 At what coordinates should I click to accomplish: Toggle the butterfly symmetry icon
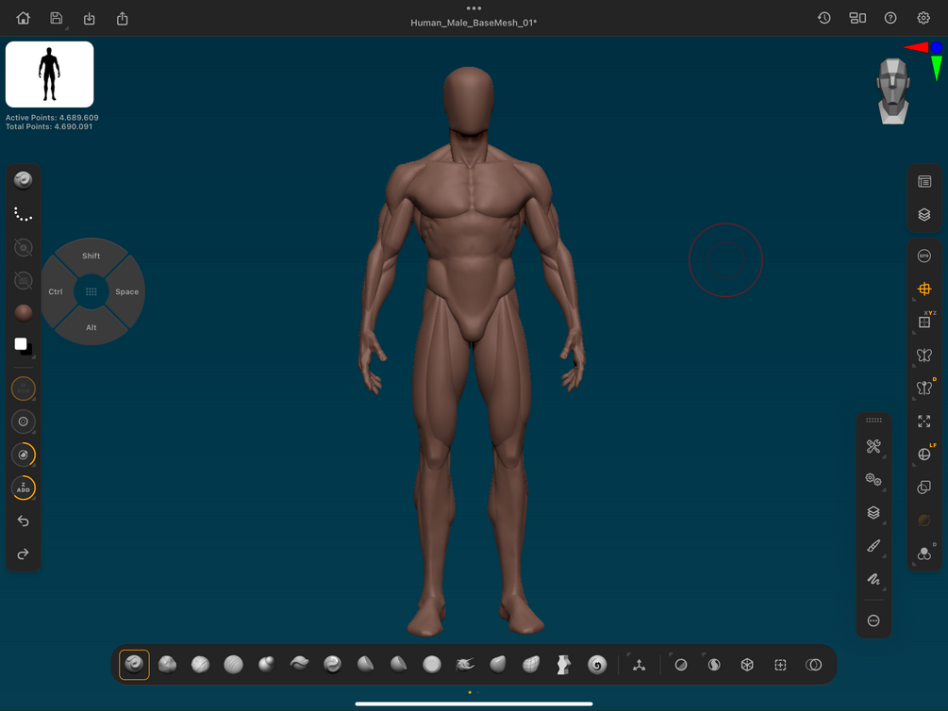point(924,355)
